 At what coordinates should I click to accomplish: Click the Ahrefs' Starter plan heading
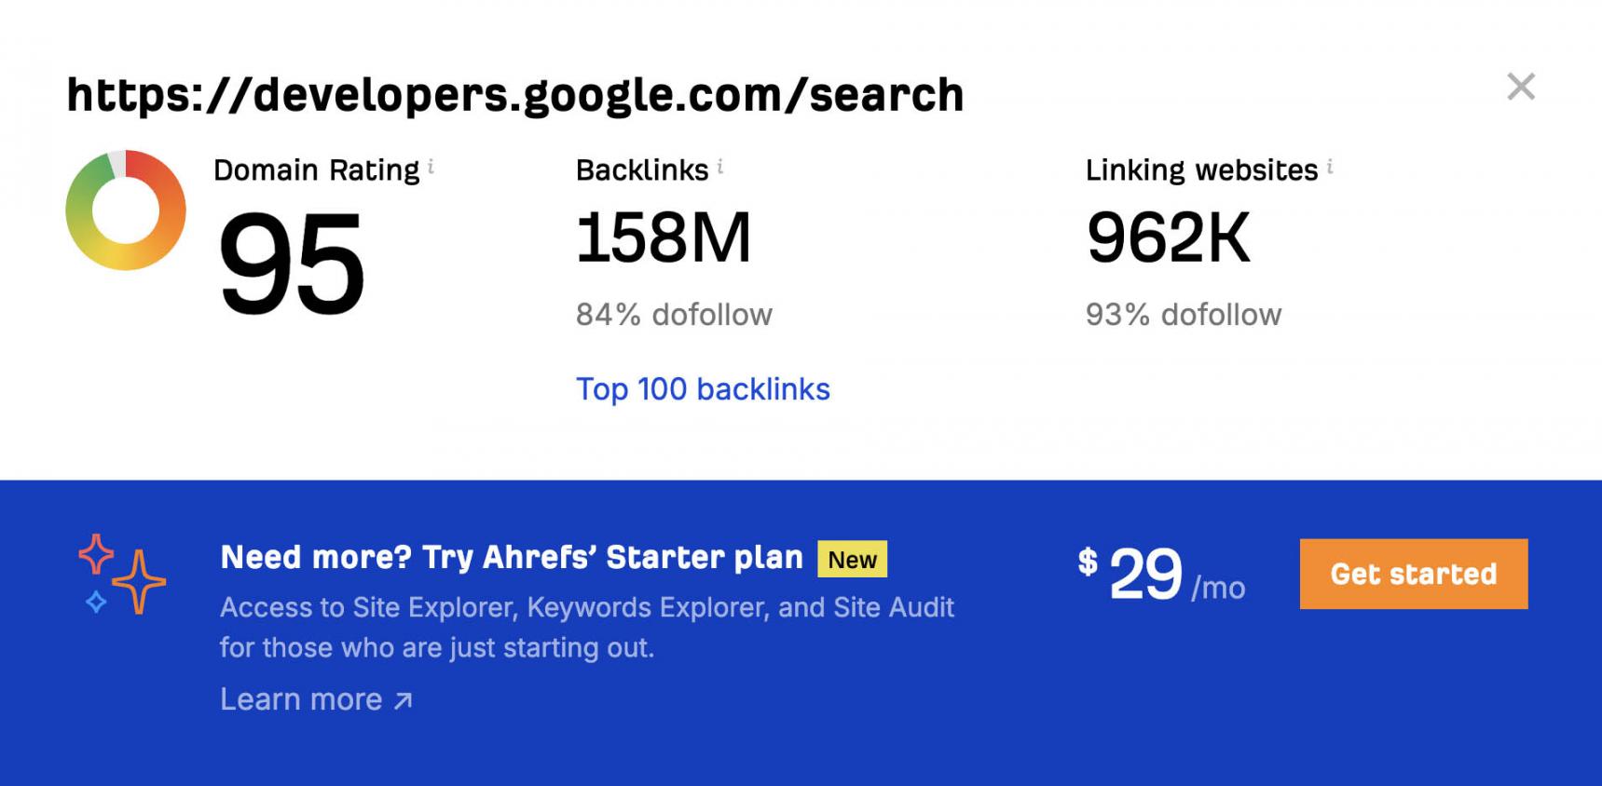(x=511, y=557)
